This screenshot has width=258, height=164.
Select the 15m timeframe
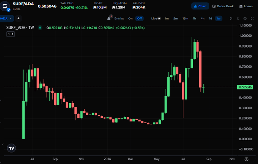click(185, 19)
